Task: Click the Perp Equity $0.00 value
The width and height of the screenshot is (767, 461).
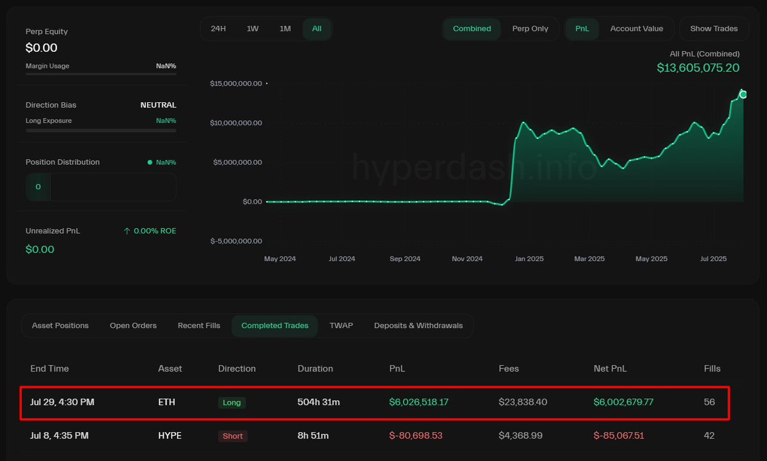Action: (42, 48)
